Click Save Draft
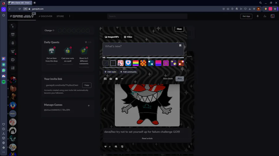The height and width of the screenshot is (156, 279). pos(168,79)
